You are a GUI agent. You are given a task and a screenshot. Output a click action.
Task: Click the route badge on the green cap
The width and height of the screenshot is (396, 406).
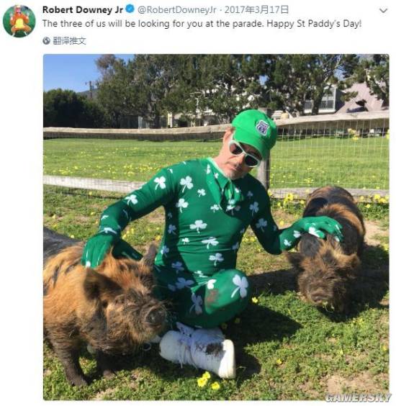point(263,127)
